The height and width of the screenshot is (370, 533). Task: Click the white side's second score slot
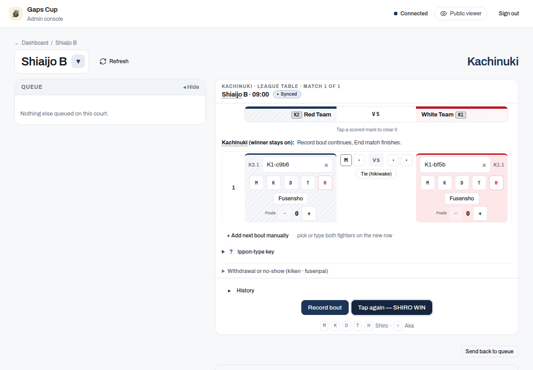(x=407, y=160)
